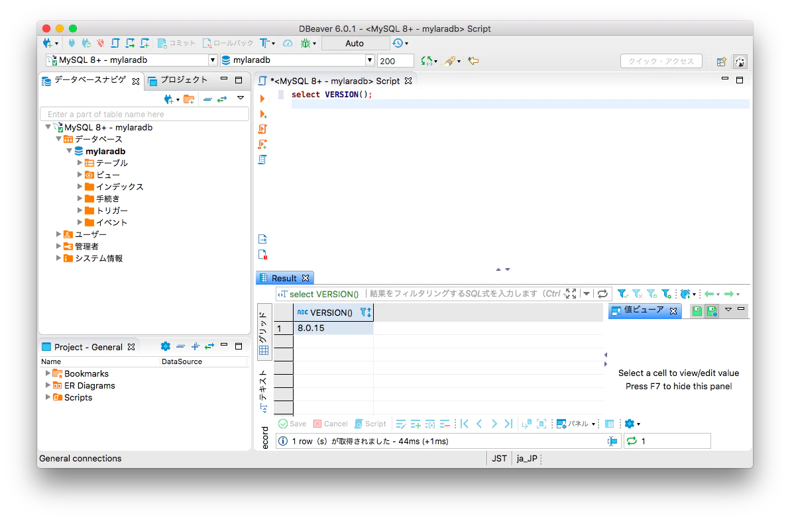Click the New SQL script icon with plus

click(x=144, y=43)
